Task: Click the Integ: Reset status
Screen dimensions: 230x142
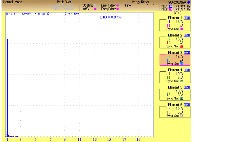Action: [140, 2]
